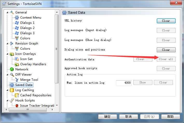Select Dialogs 2 in settings tree
This screenshot has height=123, width=184.
pyautogui.click(x=27, y=28)
